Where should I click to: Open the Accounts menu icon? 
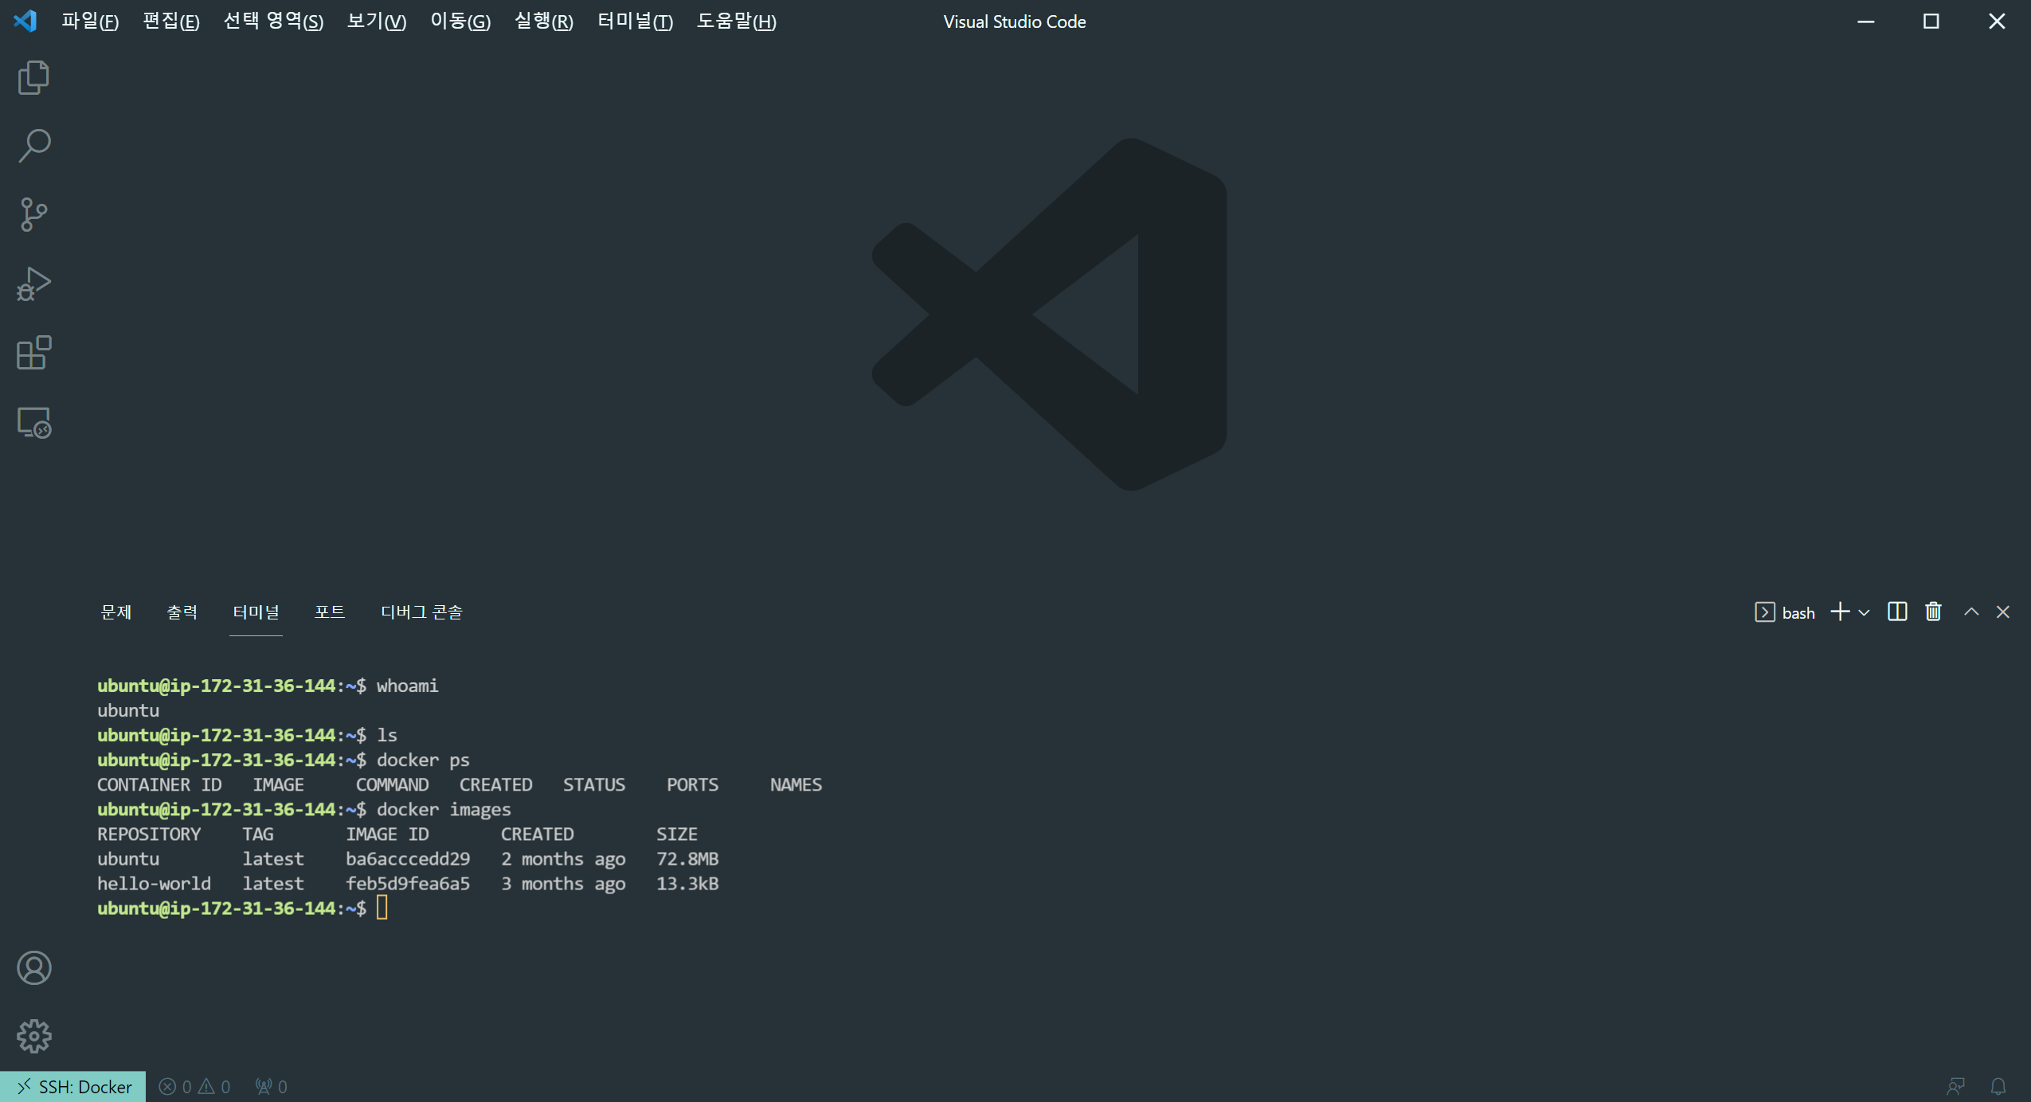[33, 968]
